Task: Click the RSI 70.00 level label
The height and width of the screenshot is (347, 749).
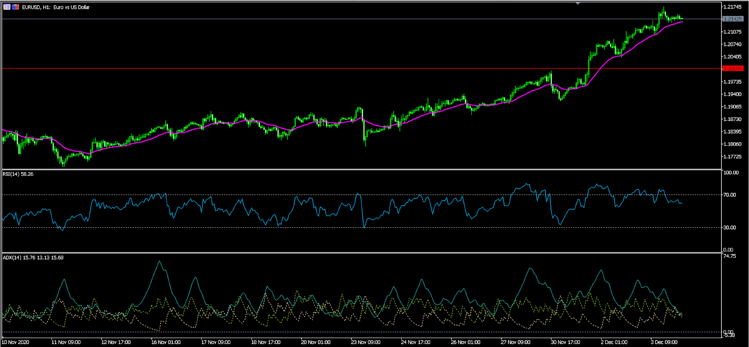Action: [x=730, y=195]
